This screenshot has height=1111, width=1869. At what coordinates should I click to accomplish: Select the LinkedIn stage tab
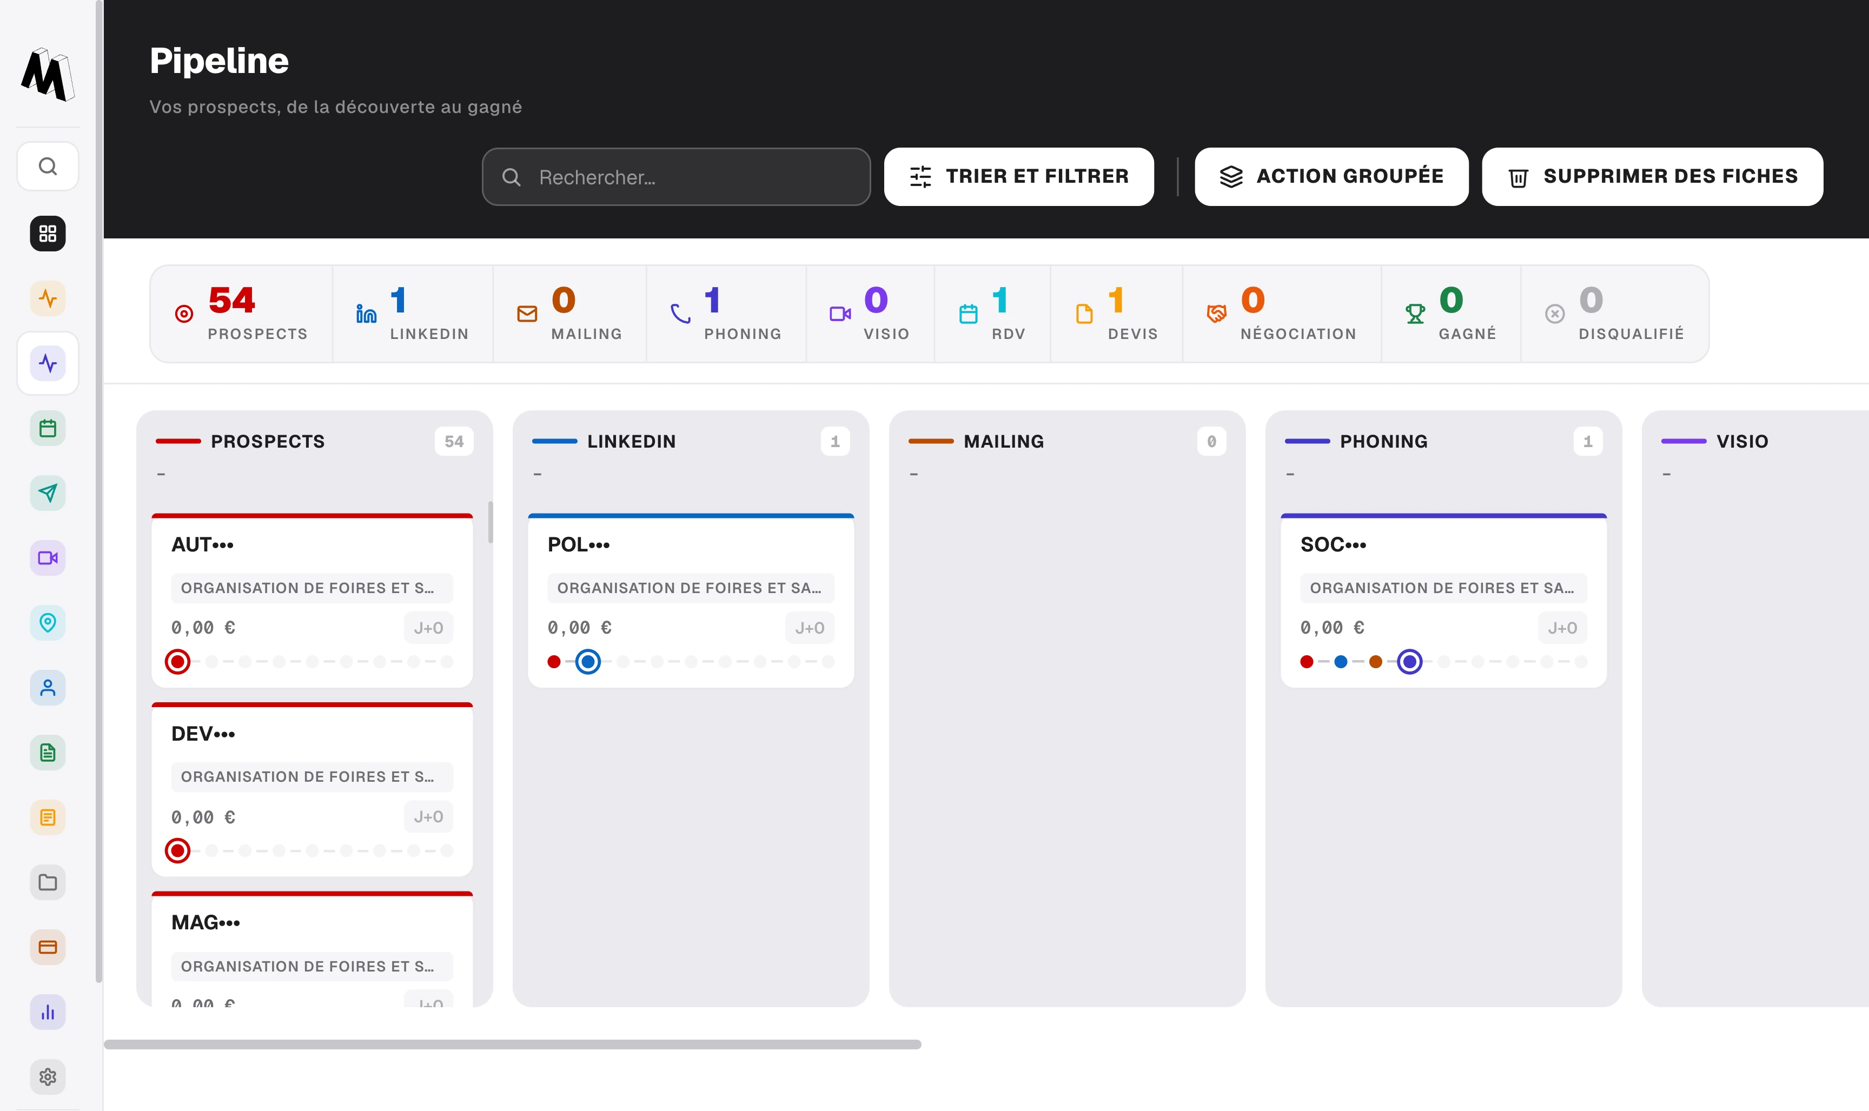pyautogui.click(x=413, y=314)
